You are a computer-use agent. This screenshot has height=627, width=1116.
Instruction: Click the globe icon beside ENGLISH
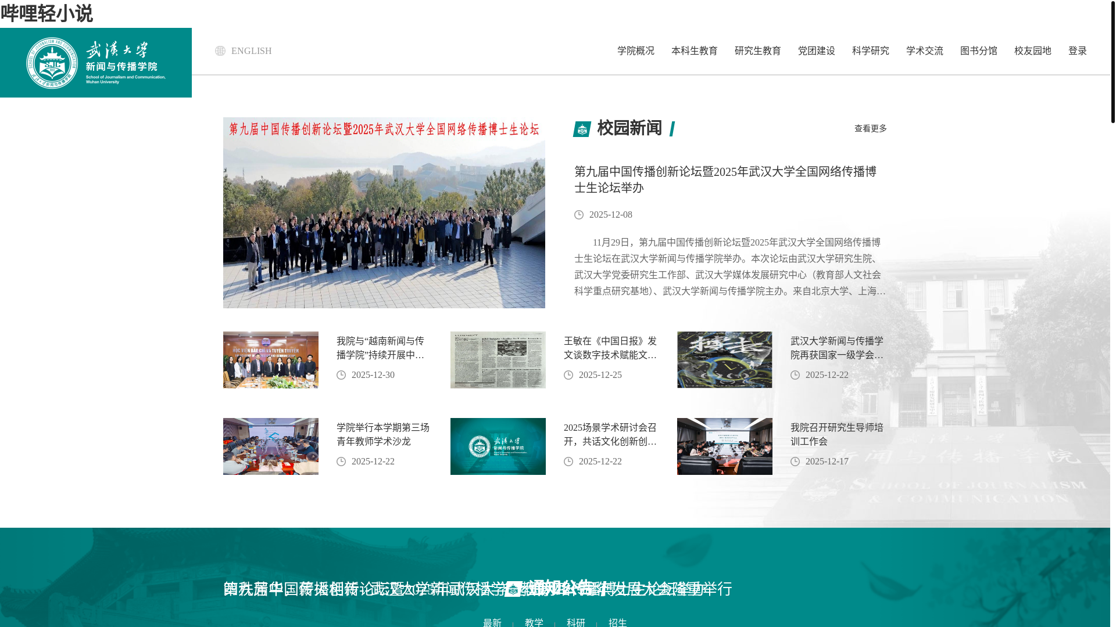pyautogui.click(x=220, y=51)
